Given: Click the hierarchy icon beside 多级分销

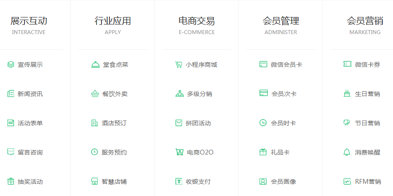Looking at the screenshot, I should coord(179,94).
